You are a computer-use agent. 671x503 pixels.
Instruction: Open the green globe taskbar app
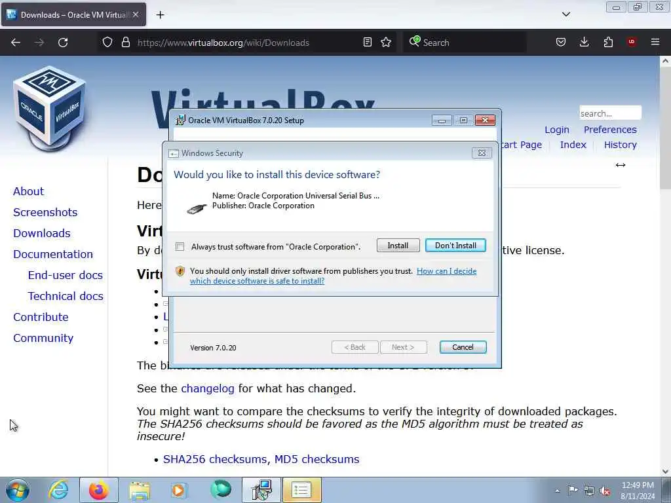point(221,489)
